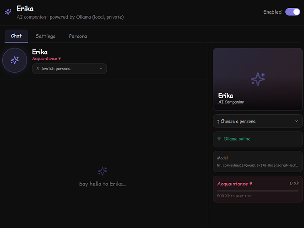Screen dimensions: 304x228
Task: Click the Enabled label beside the switch
Action: (x=272, y=12)
